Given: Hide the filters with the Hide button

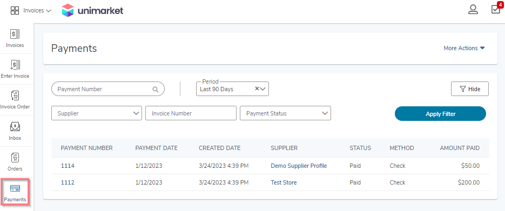Looking at the screenshot, I should (x=469, y=89).
